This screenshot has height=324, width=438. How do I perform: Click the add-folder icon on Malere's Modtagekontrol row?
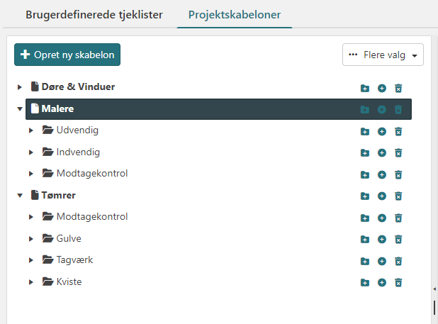[364, 174]
